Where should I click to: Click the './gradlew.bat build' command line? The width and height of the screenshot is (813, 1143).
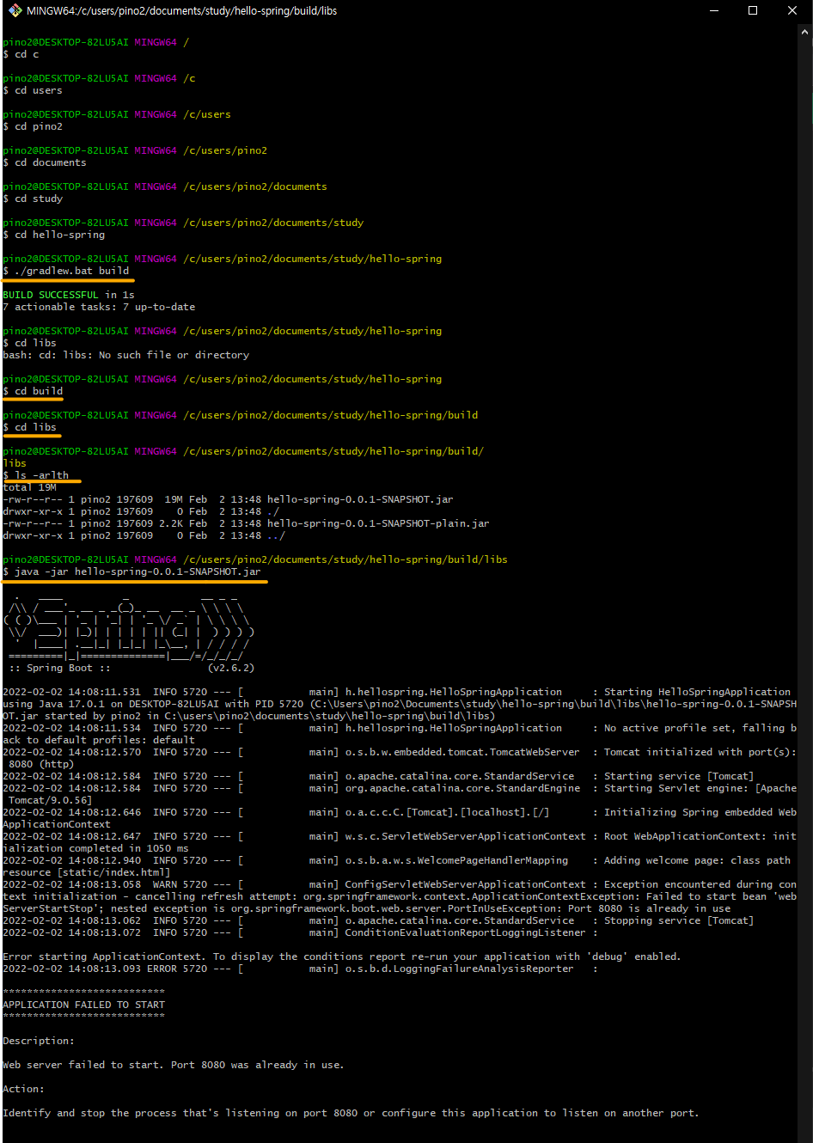(66, 271)
